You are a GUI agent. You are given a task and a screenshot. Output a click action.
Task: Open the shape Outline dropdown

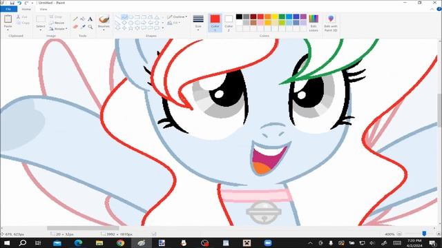click(x=177, y=17)
